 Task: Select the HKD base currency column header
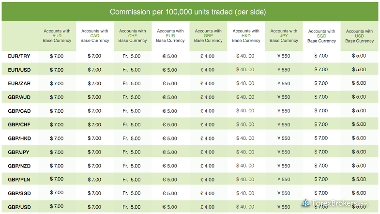pyautogui.click(x=246, y=36)
